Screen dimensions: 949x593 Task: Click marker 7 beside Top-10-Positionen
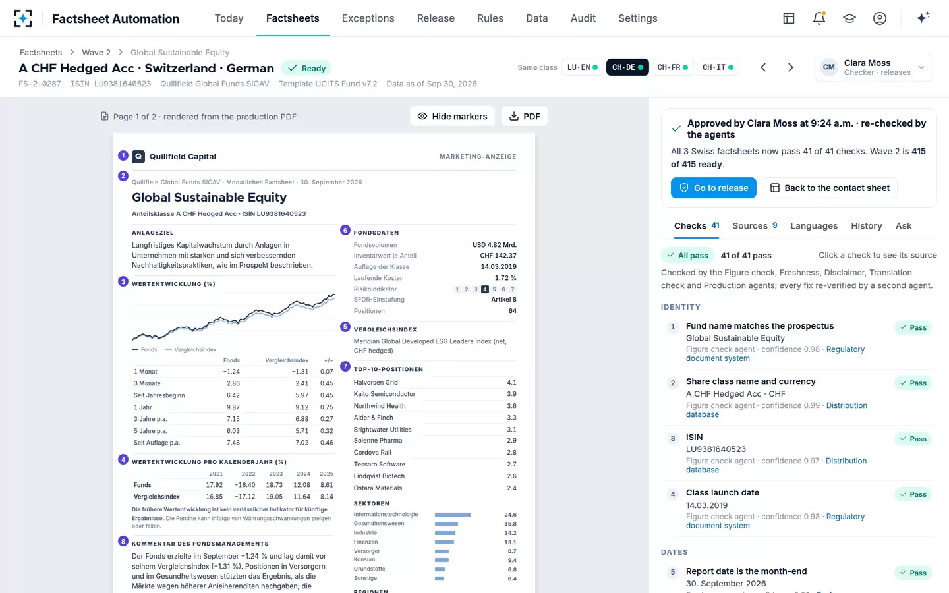[345, 366]
